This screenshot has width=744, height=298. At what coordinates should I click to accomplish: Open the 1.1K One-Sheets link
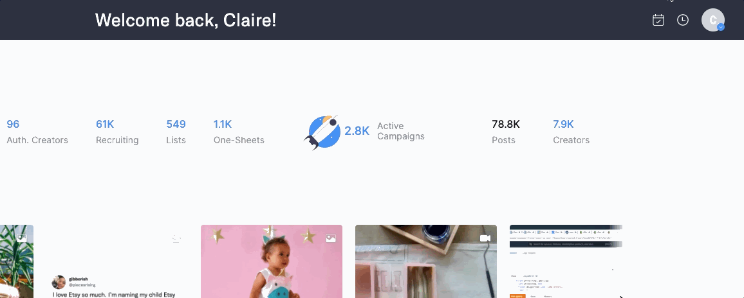pos(239,132)
